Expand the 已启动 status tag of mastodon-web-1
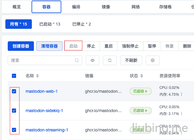The image size is (194, 140). [x=140, y=91]
